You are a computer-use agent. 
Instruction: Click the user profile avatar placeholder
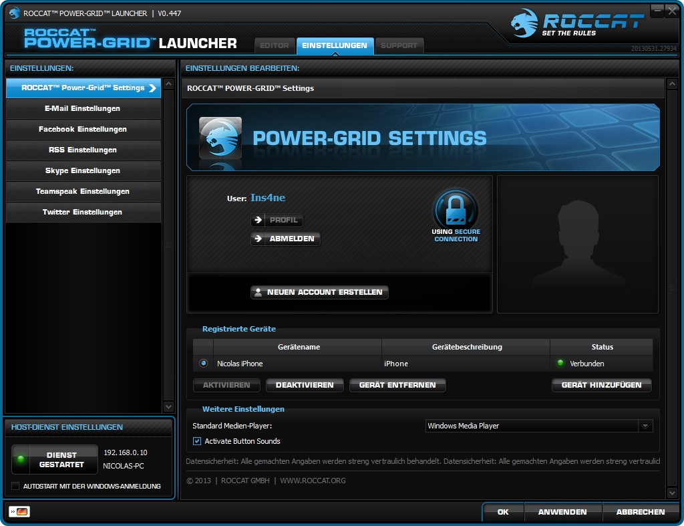click(578, 244)
